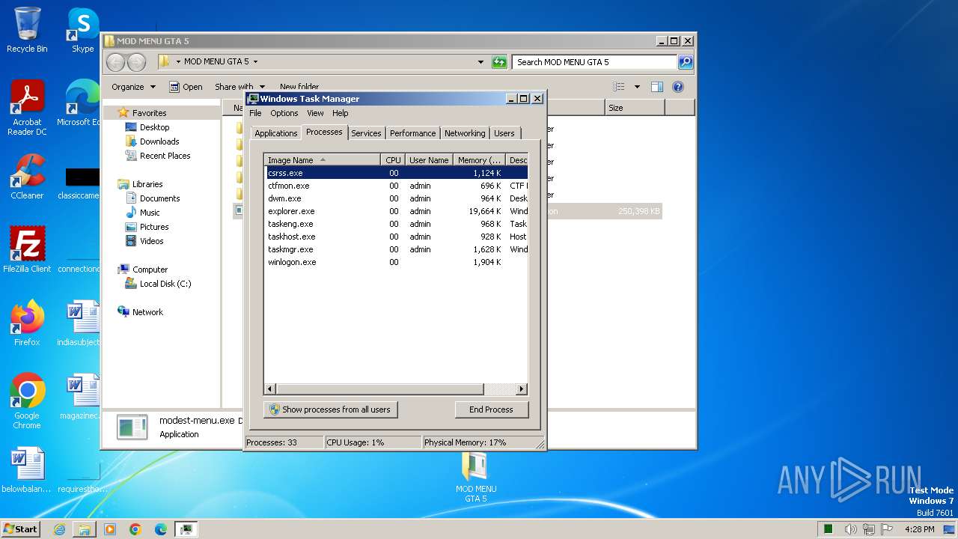Switch to the Performance tab
This screenshot has height=539, width=958.
[x=412, y=133]
